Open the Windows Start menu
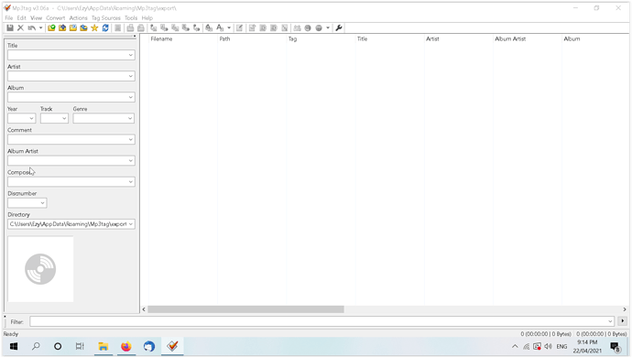Viewport: 632px width, 357px height. click(14, 346)
